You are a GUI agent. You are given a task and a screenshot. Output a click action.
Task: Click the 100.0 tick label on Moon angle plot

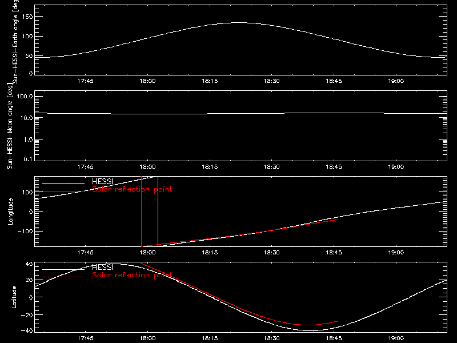click(25, 97)
